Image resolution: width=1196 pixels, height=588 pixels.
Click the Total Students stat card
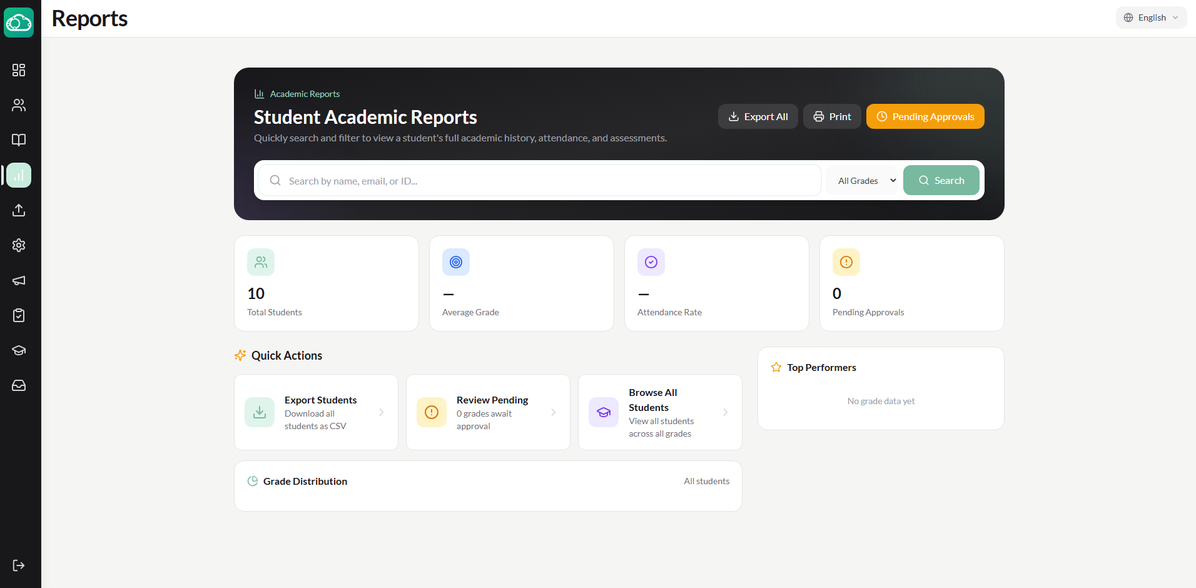tap(327, 283)
